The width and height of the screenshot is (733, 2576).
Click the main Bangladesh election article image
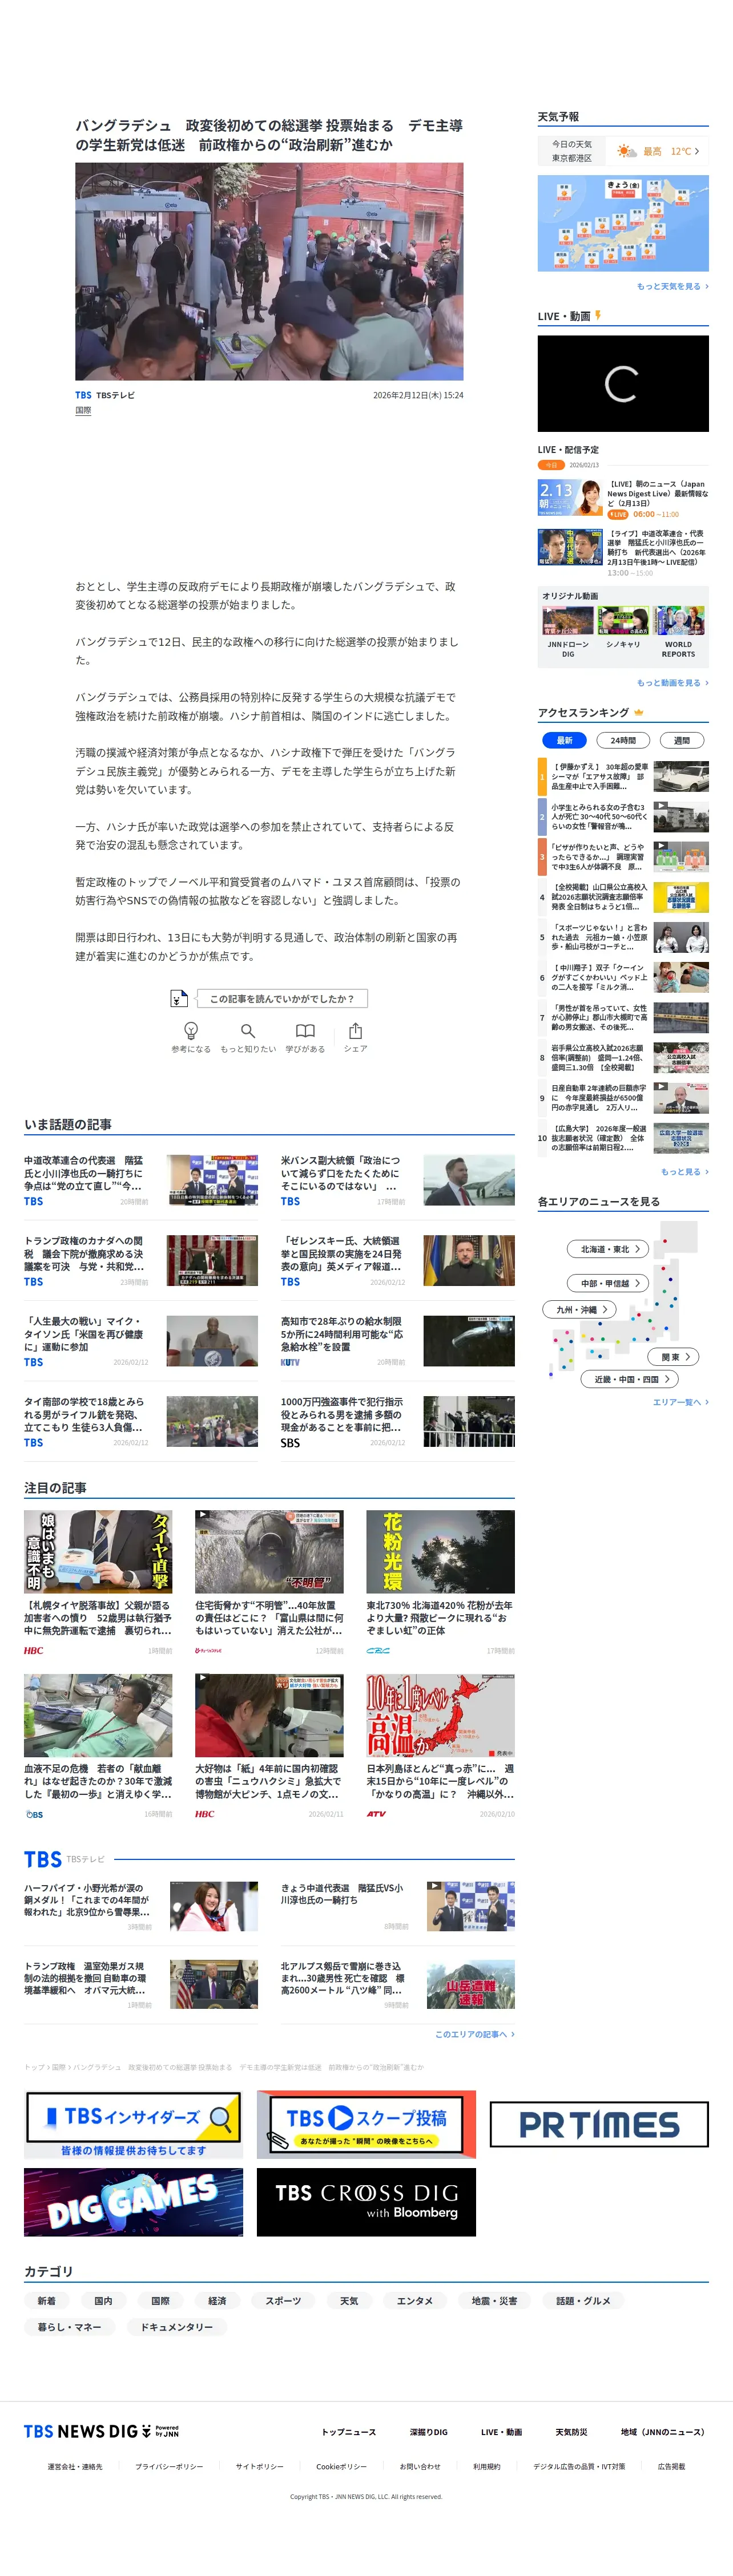[x=269, y=271]
